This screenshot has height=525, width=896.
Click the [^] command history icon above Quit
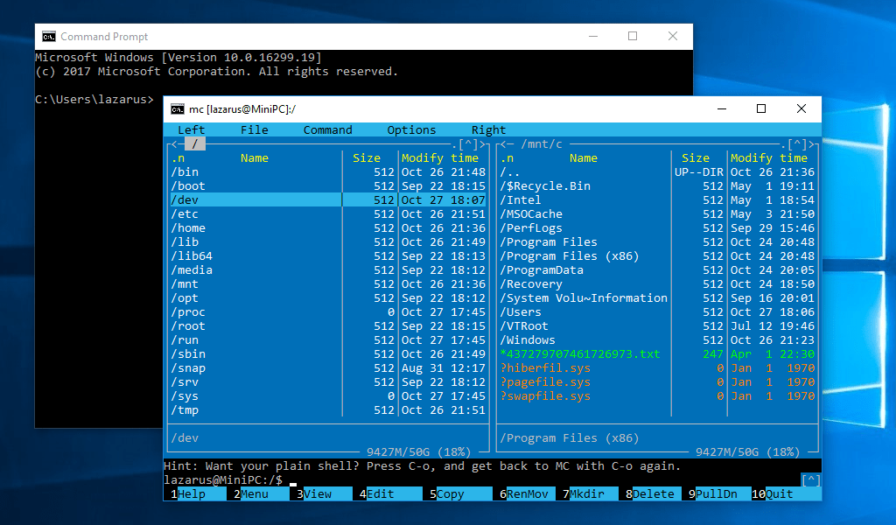click(x=810, y=479)
